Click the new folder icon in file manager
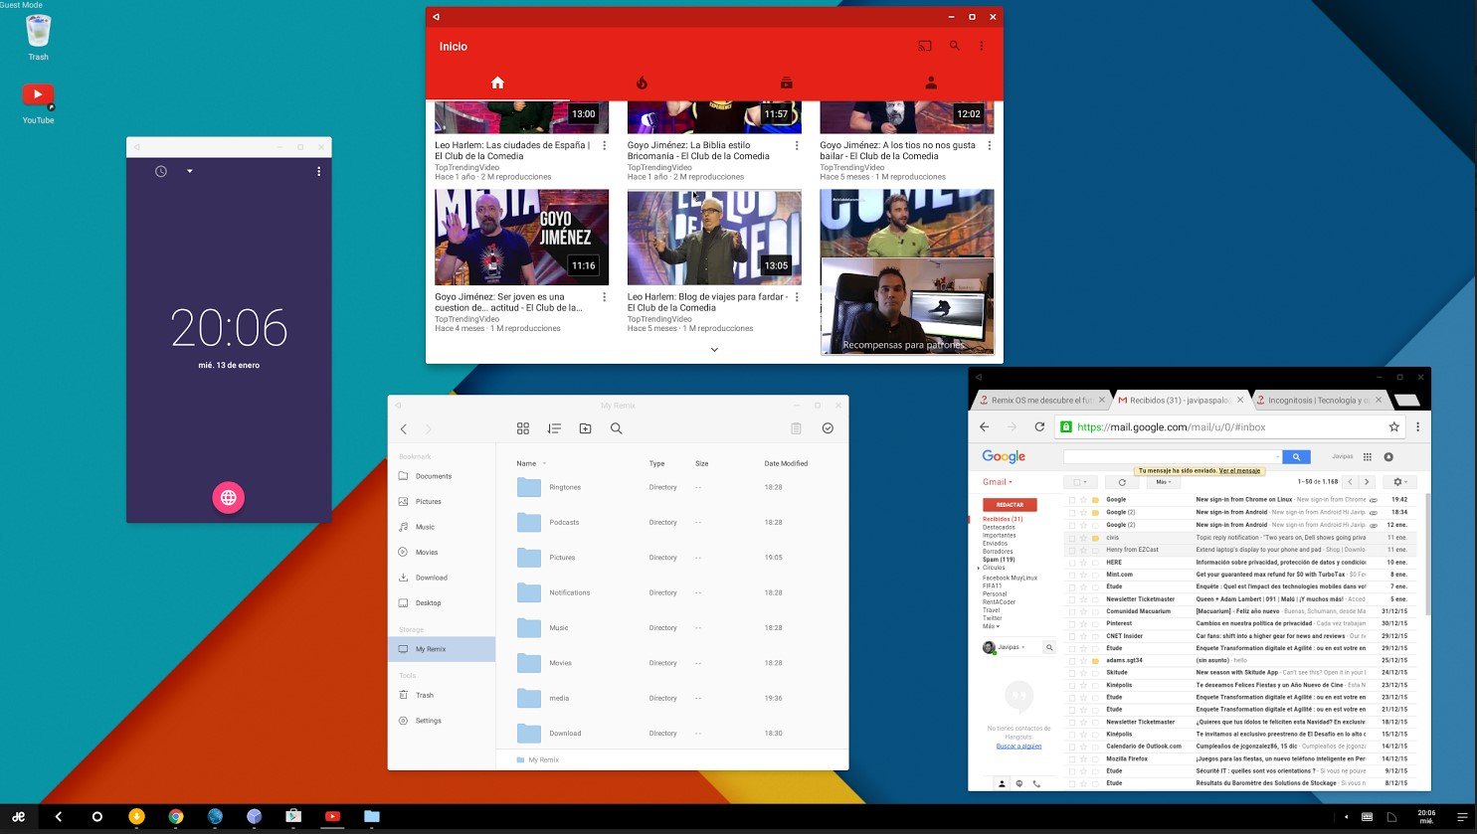Viewport: 1477px width, 834px height. click(585, 428)
